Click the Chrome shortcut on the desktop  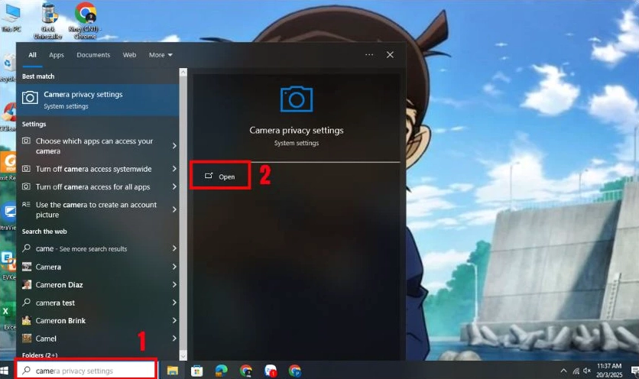coord(86,18)
